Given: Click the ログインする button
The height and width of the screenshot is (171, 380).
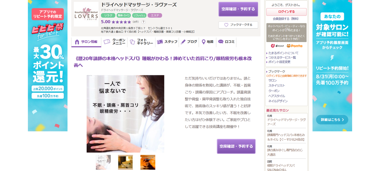Looking at the screenshot, I should coord(286,12).
